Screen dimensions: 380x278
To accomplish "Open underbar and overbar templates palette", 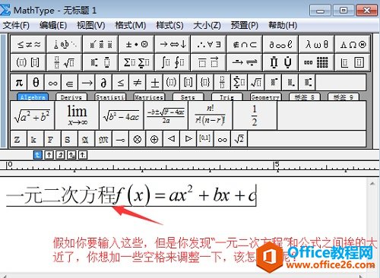I will click(209, 62).
